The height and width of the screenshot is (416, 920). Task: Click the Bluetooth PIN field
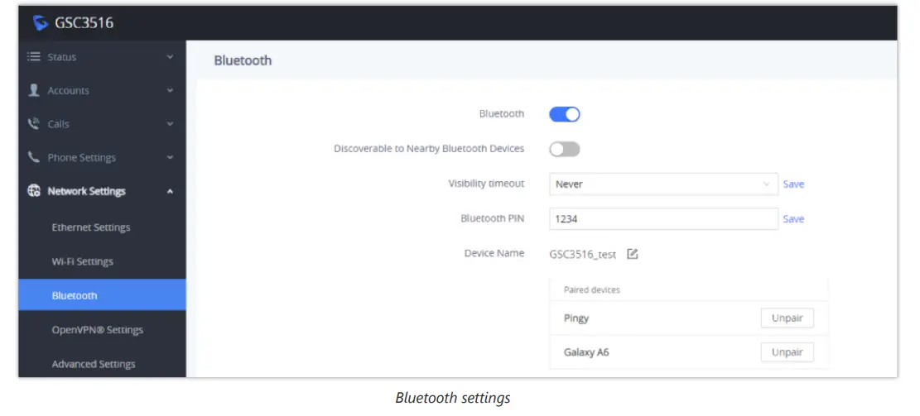click(x=663, y=218)
